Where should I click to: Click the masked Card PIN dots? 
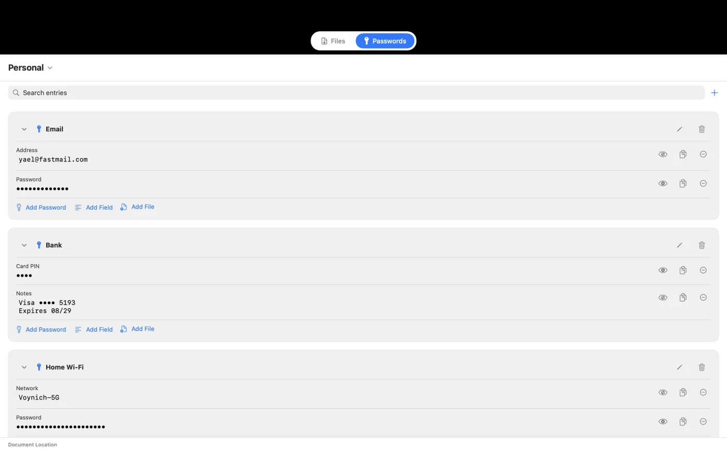point(24,276)
